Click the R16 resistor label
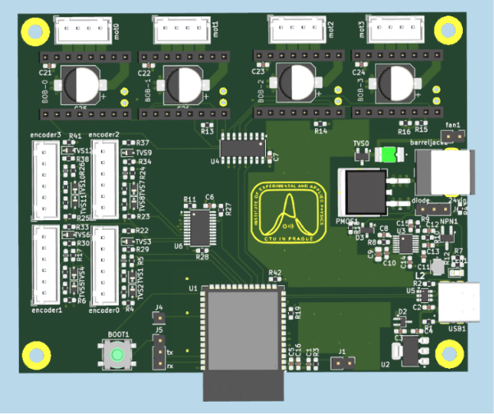The width and height of the screenshot is (494, 414). (x=405, y=131)
